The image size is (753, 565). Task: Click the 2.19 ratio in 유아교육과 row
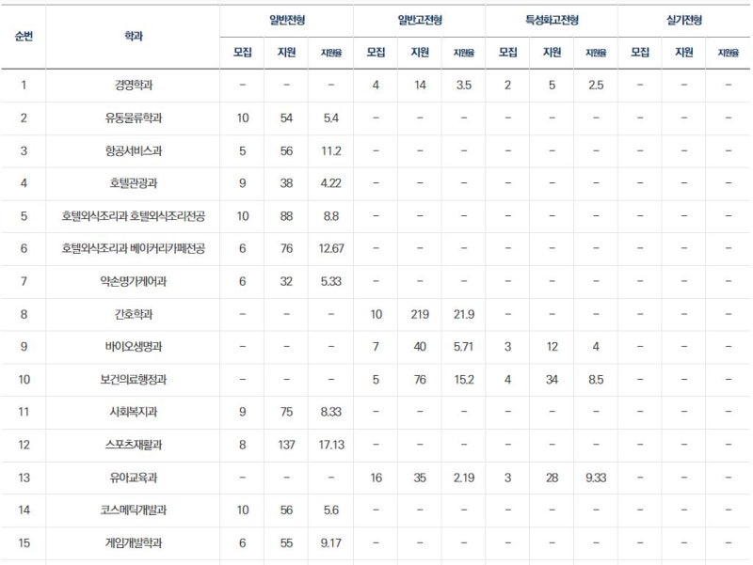coord(463,478)
